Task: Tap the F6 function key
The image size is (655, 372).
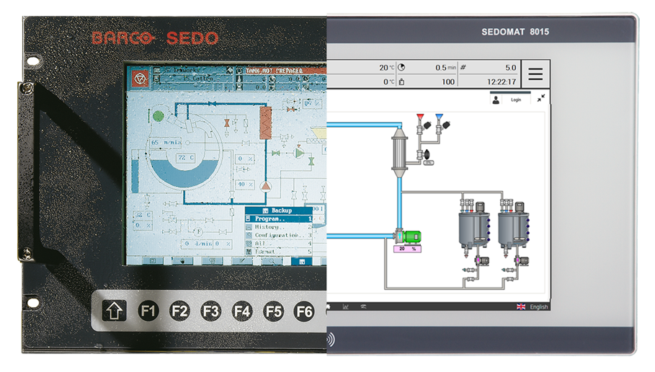Action: [304, 311]
